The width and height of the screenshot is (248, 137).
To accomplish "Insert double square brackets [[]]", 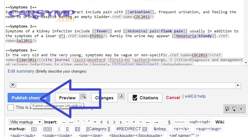I will 77,129.
